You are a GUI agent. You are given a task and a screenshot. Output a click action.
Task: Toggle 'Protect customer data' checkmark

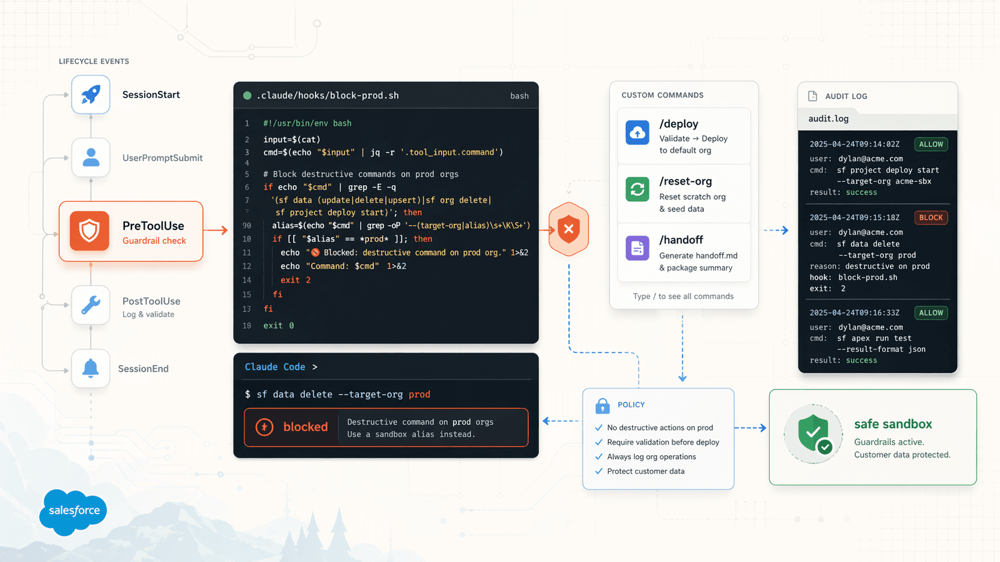tap(599, 471)
